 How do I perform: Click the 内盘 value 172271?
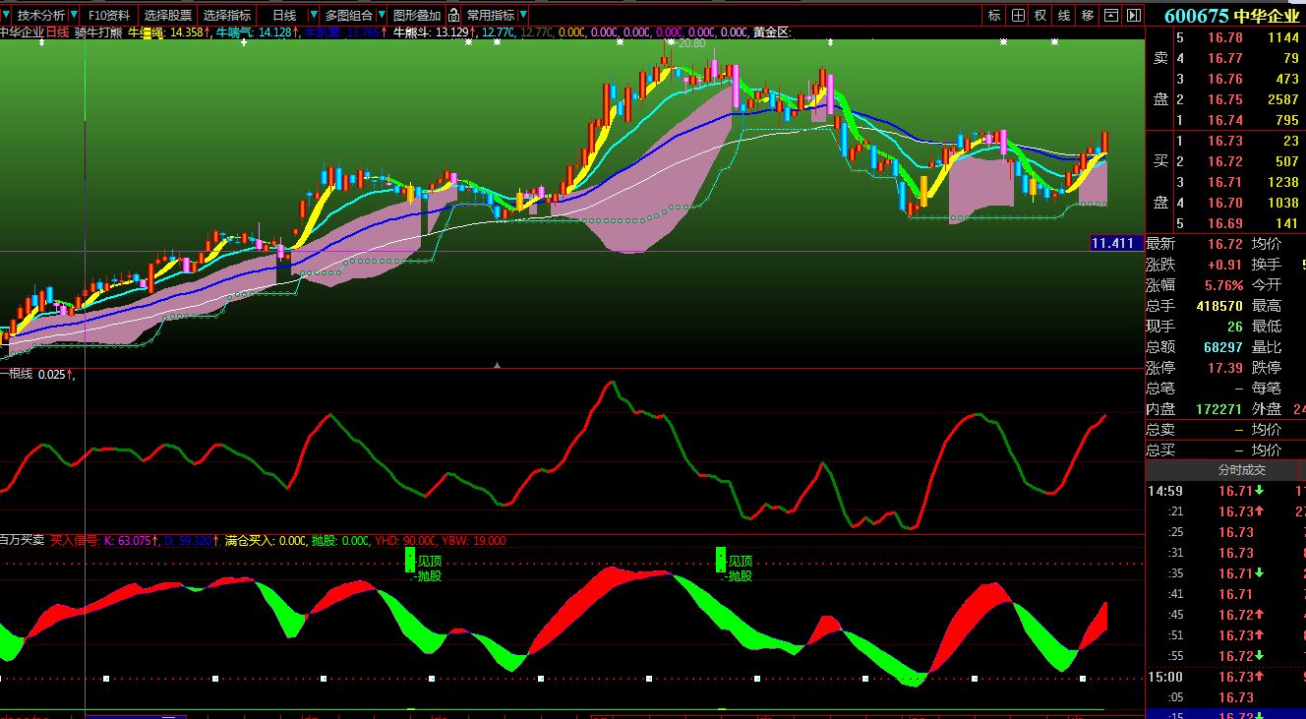tap(1219, 409)
